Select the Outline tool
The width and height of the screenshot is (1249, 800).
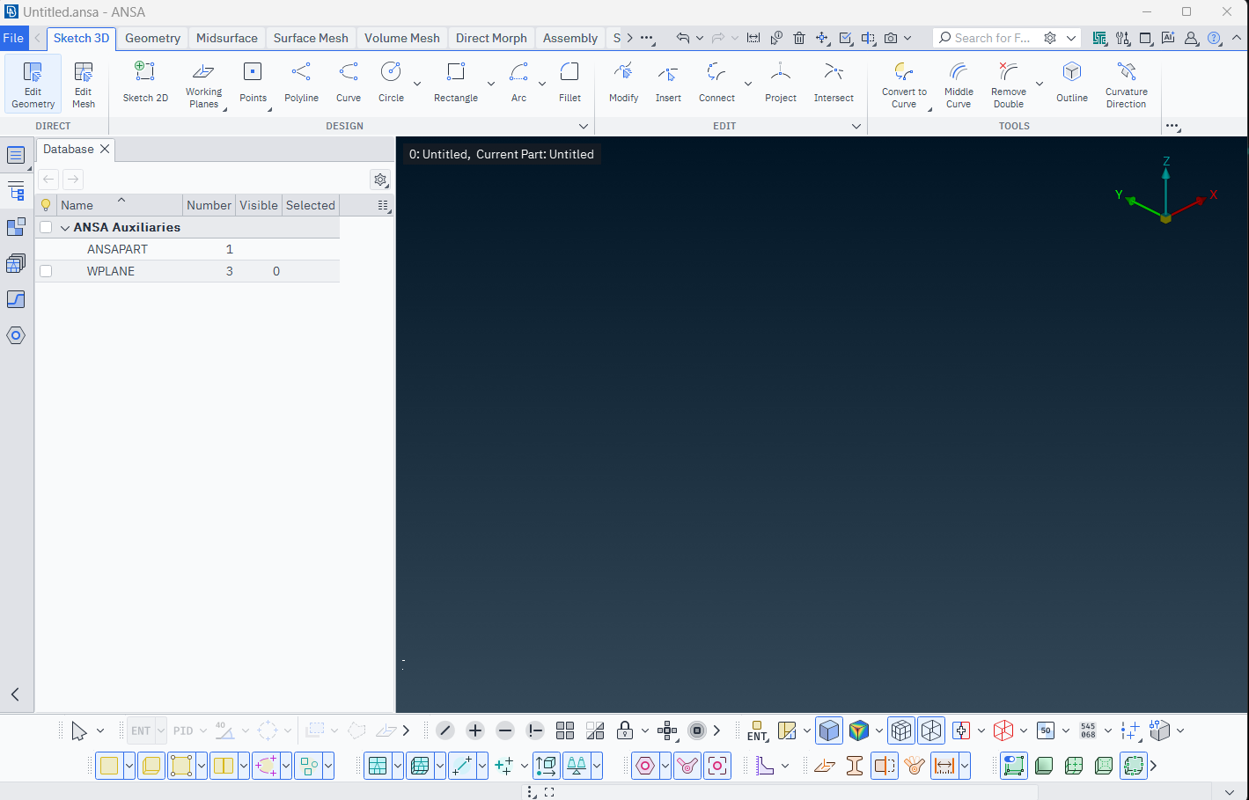tap(1071, 83)
